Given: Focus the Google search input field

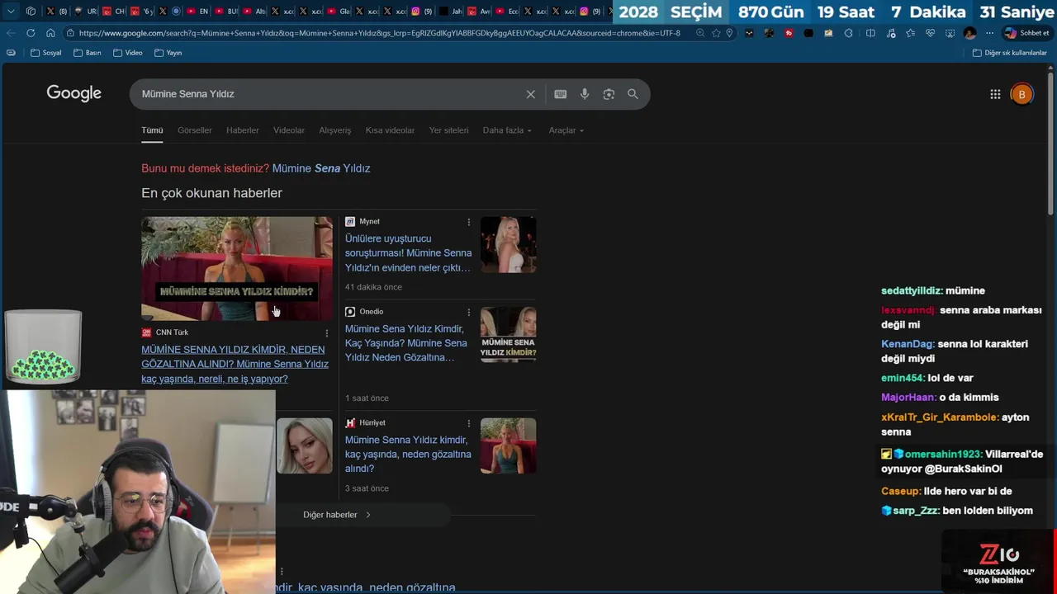Looking at the screenshot, I should pos(330,94).
